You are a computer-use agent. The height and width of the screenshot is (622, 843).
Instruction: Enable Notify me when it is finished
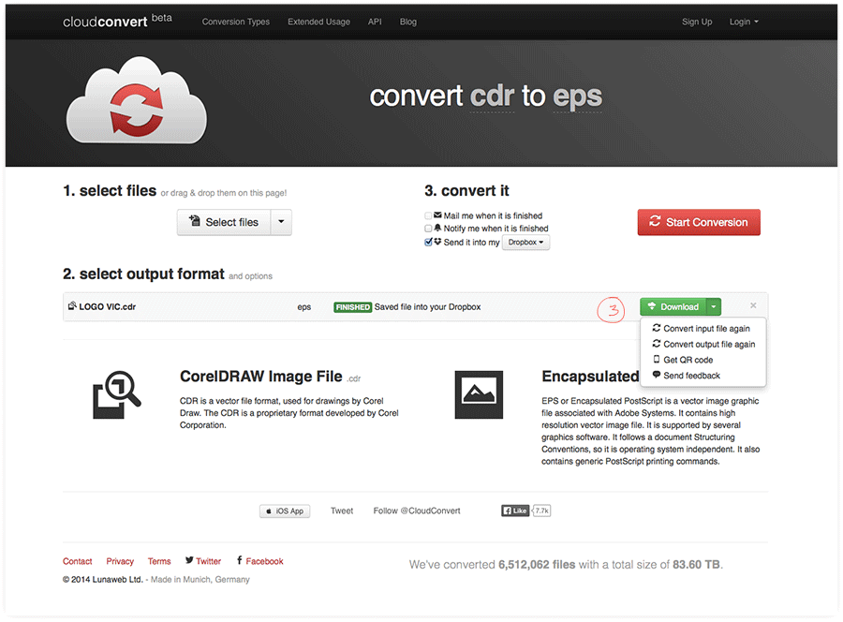tap(428, 229)
